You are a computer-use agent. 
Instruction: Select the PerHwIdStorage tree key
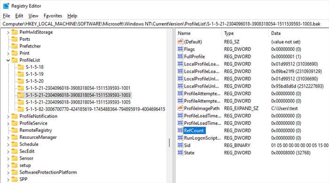(36, 32)
